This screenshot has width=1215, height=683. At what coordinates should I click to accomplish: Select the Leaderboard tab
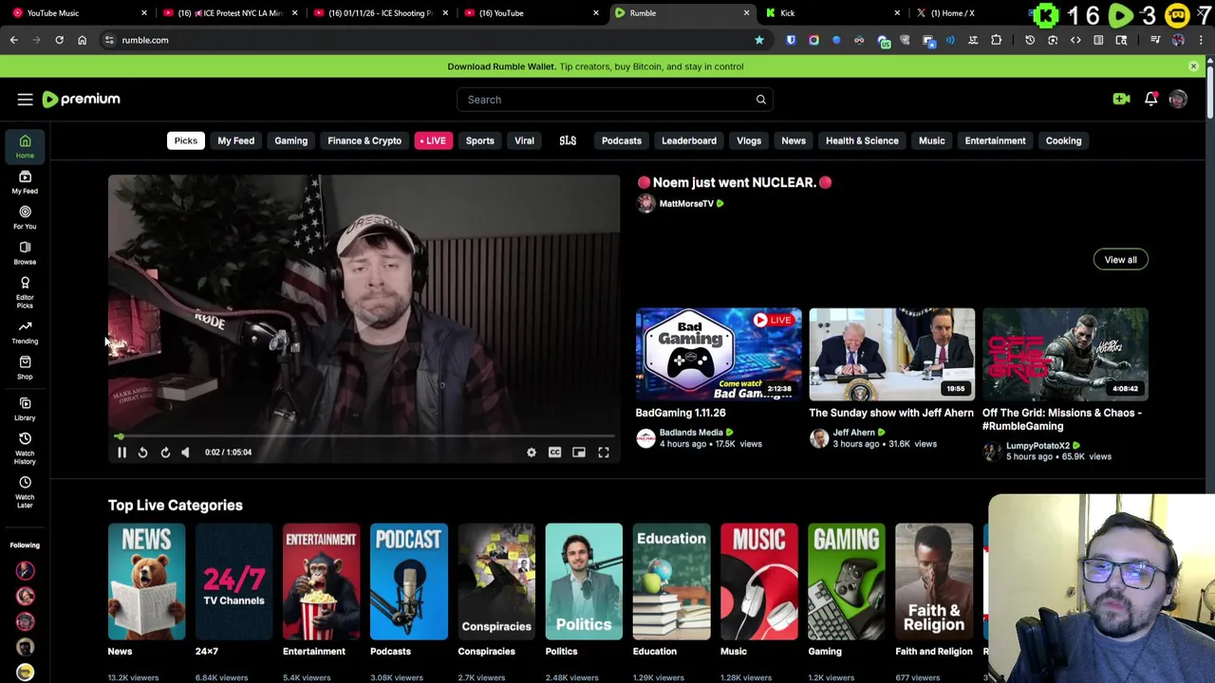[689, 140]
